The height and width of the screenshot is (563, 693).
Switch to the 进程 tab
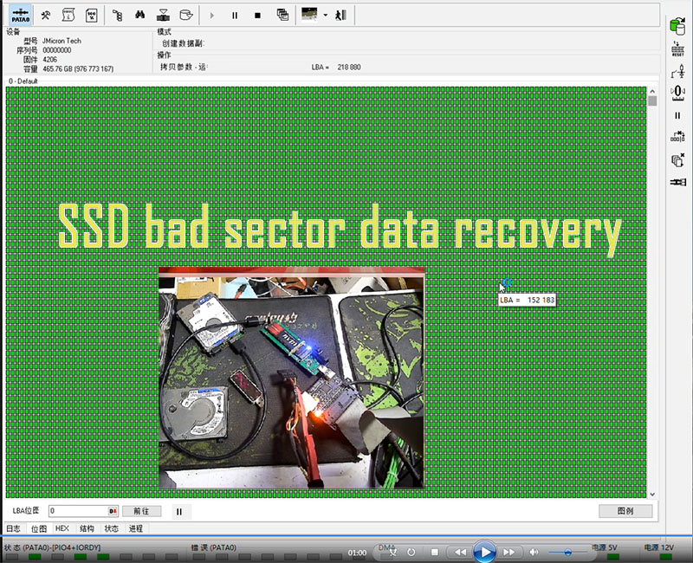click(136, 528)
